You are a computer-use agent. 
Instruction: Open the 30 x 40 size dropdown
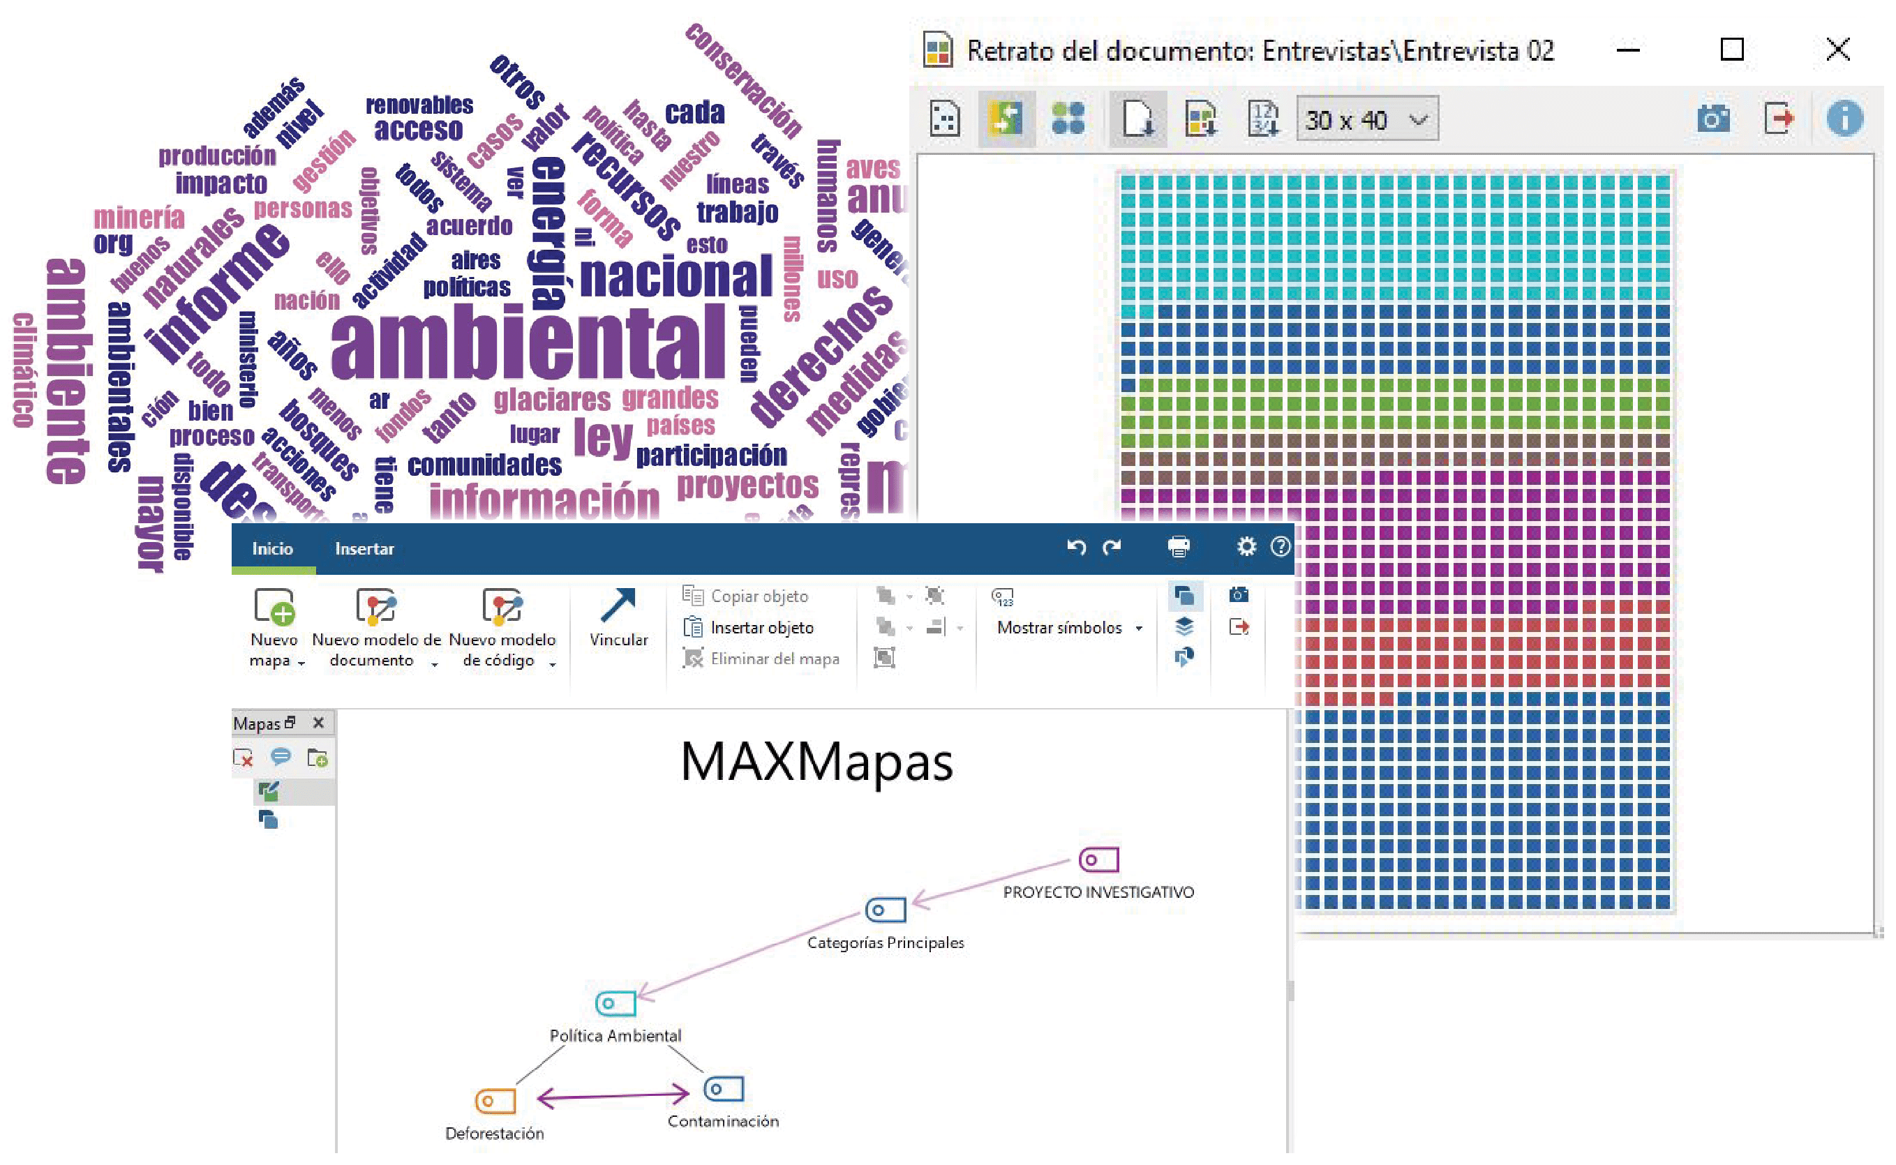[1367, 119]
